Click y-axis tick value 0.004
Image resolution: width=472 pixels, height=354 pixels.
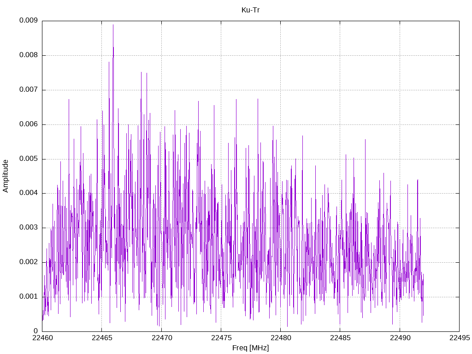click(x=29, y=193)
